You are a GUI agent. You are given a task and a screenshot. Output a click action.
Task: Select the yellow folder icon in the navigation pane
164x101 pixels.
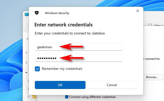coord(34,96)
